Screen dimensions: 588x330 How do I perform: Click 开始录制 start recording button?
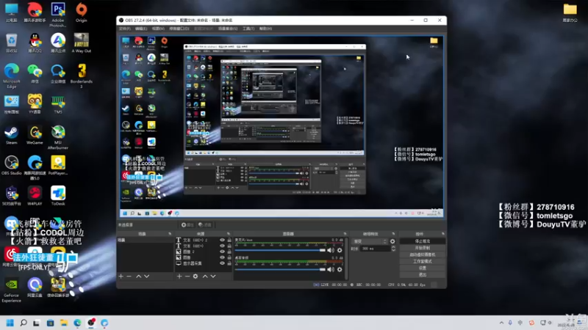click(422, 248)
